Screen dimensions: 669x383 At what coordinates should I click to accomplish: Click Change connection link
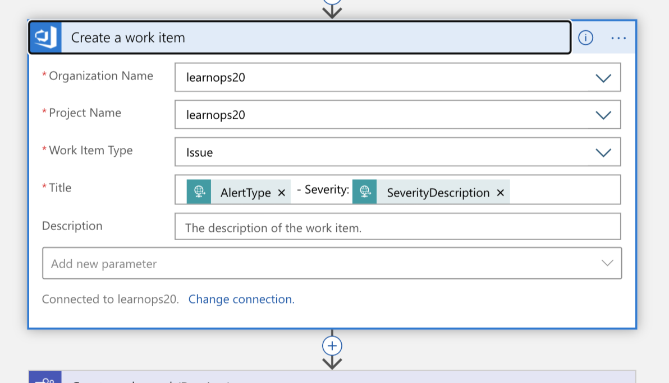[x=241, y=299]
